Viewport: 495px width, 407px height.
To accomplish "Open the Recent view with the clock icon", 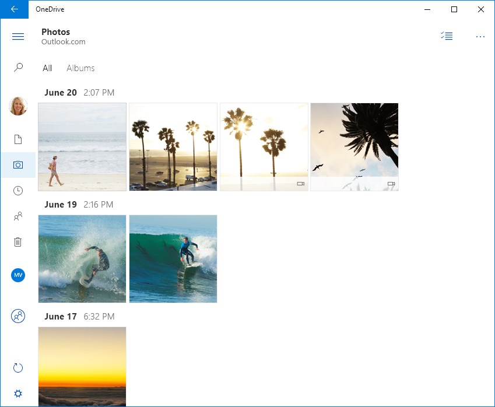I will click(x=17, y=190).
